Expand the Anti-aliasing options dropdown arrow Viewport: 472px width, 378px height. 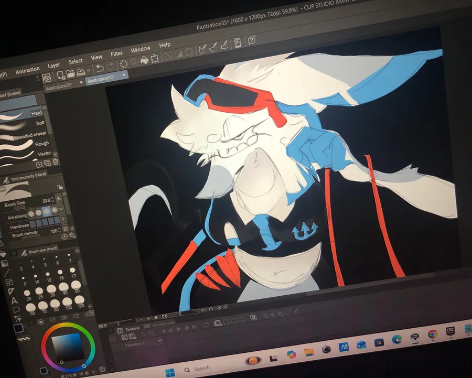coord(61,209)
